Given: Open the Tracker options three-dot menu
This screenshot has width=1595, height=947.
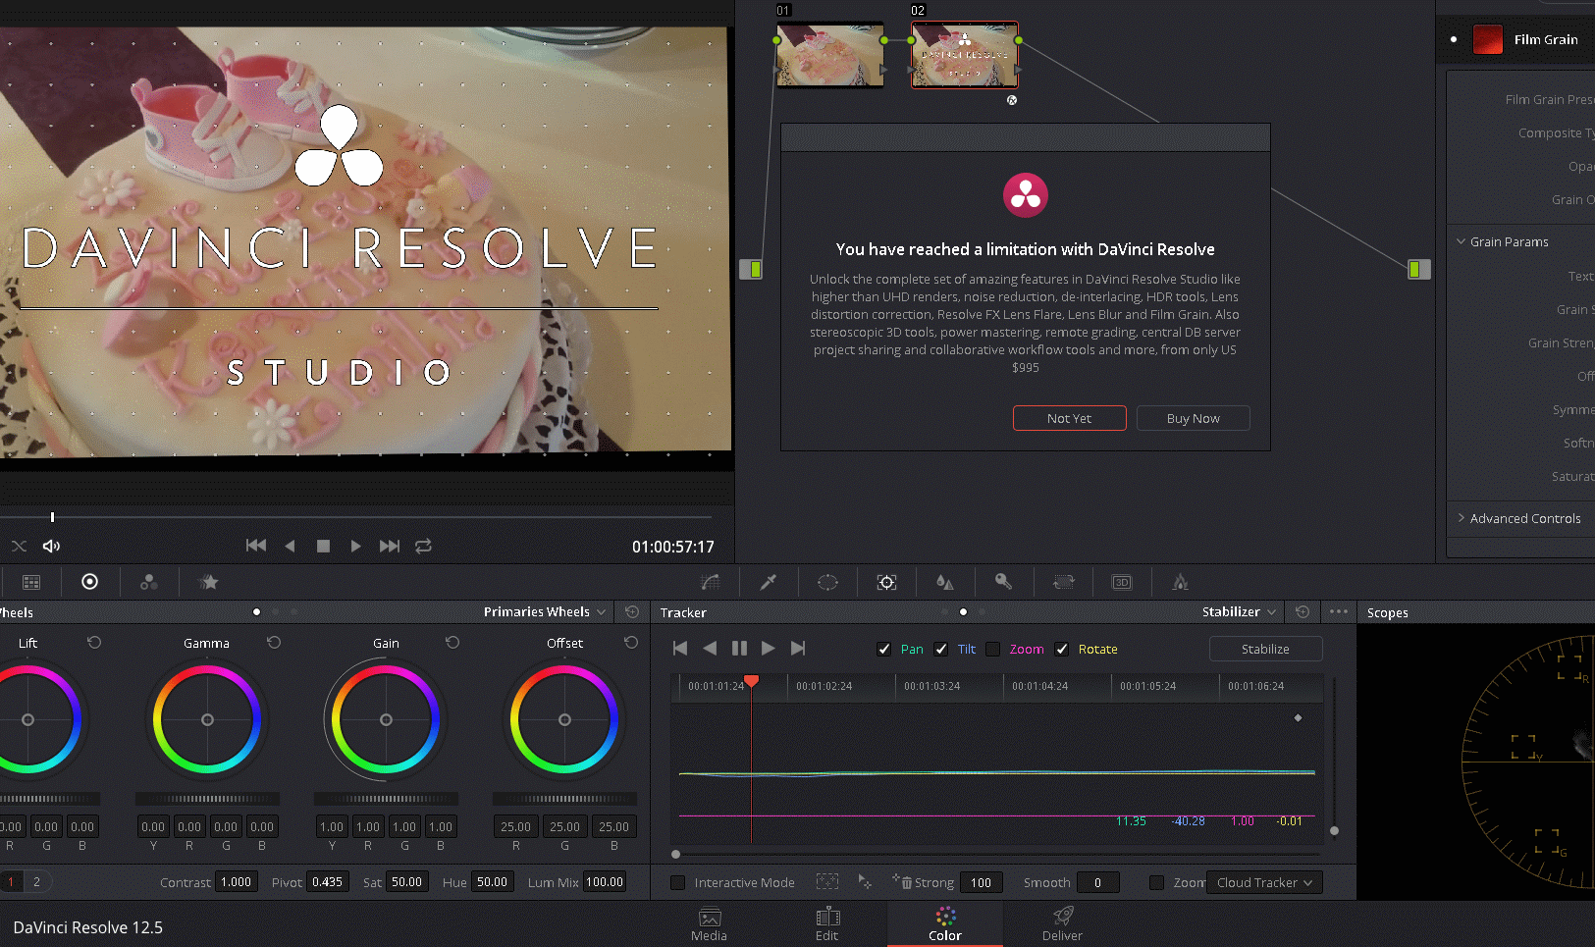Looking at the screenshot, I should pos(1339,611).
